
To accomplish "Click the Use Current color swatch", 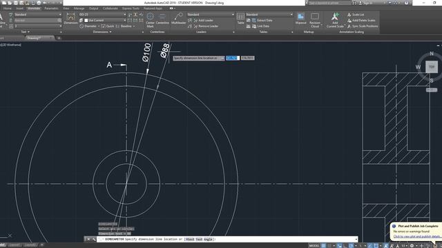I will point(86,20).
